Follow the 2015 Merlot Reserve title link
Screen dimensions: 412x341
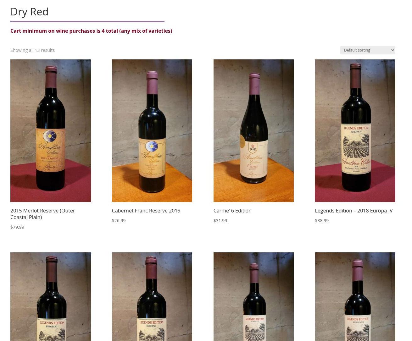tap(42, 214)
